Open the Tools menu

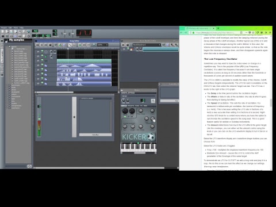coord(16,28)
